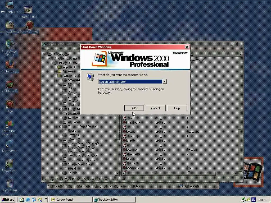Select the Sounds registry key

[x=73, y=173]
